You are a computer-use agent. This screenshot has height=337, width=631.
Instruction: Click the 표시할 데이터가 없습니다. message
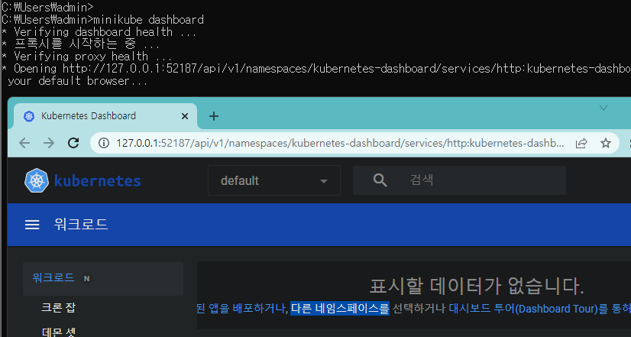(477, 287)
